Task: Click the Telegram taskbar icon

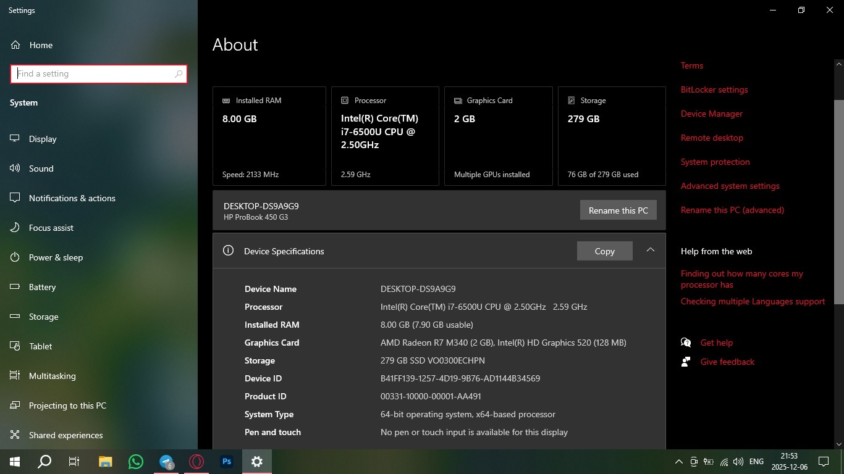Action: (x=166, y=461)
